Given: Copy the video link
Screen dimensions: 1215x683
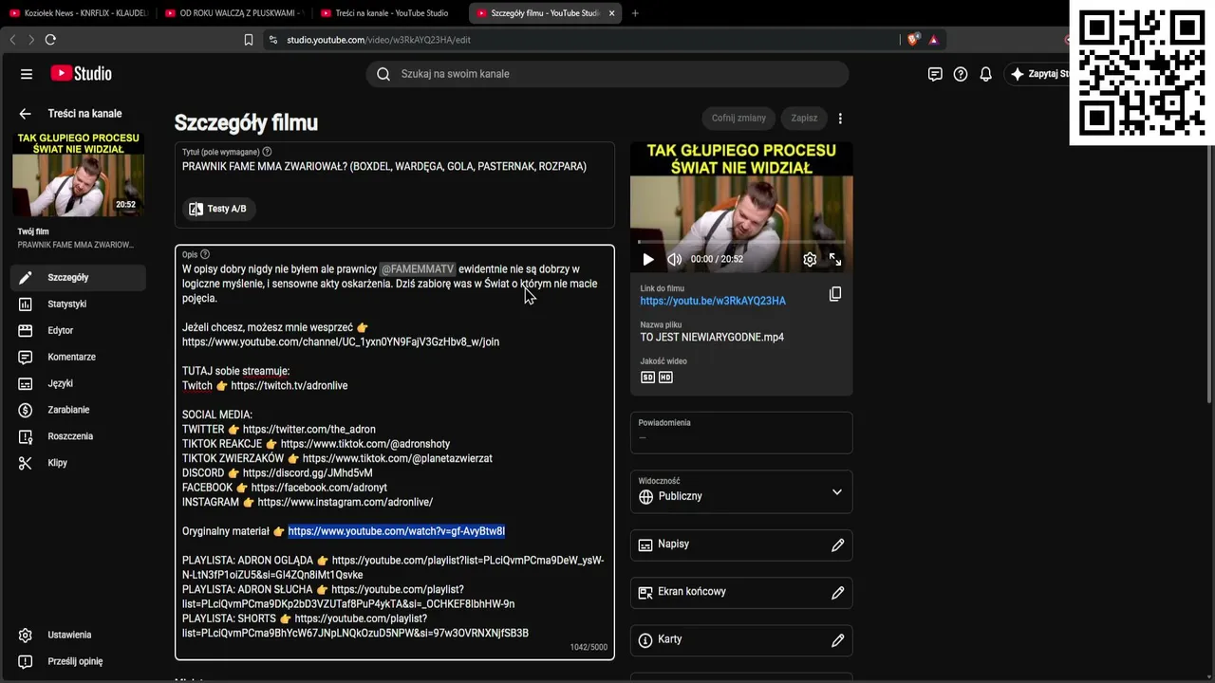Looking at the screenshot, I should pos(835,294).
